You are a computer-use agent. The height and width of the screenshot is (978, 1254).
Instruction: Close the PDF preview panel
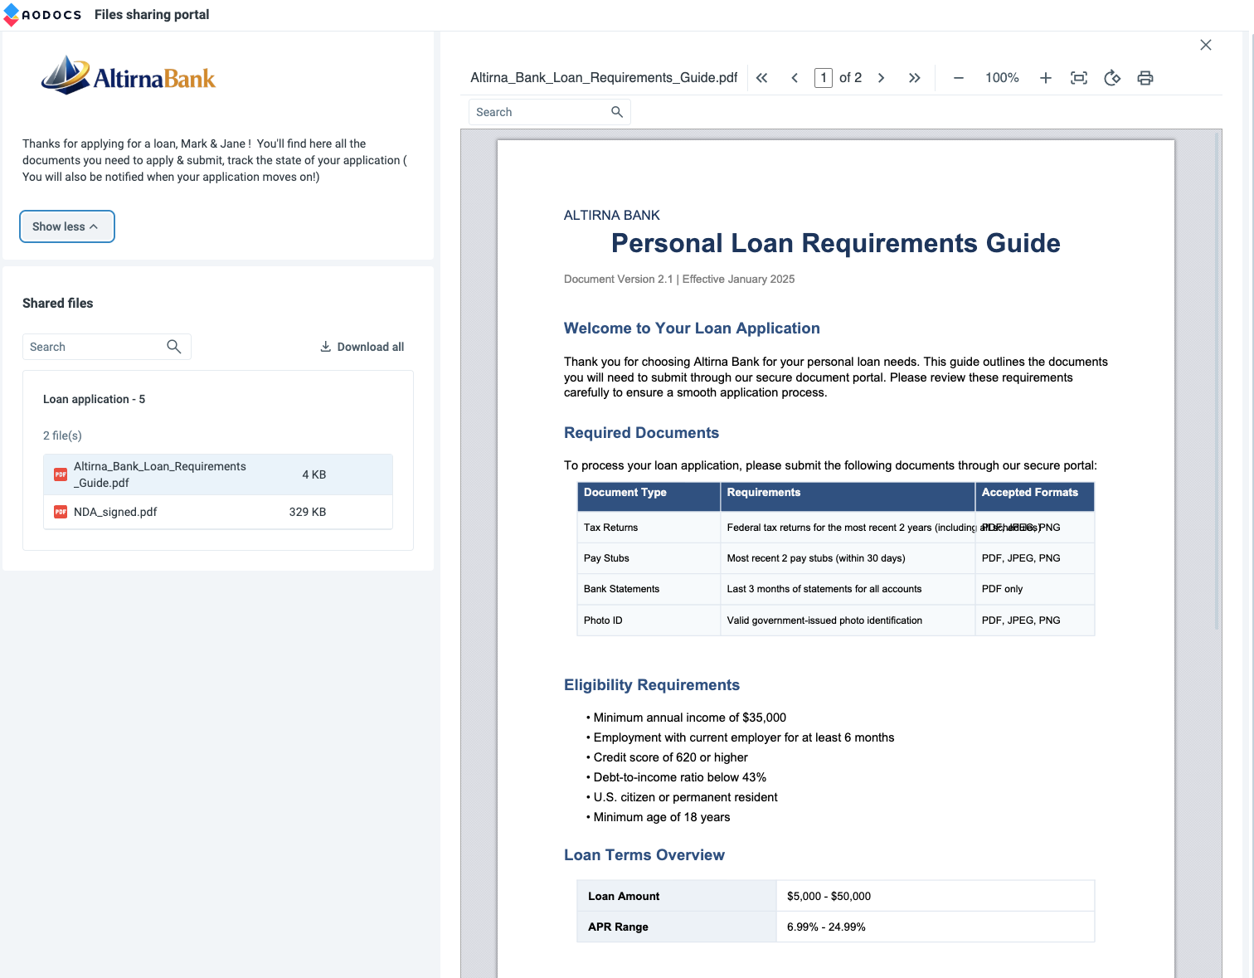(1206, 45)
